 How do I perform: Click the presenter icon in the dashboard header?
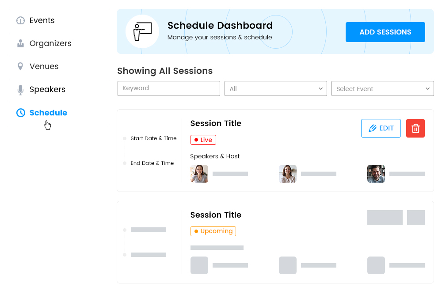point(142,31)
